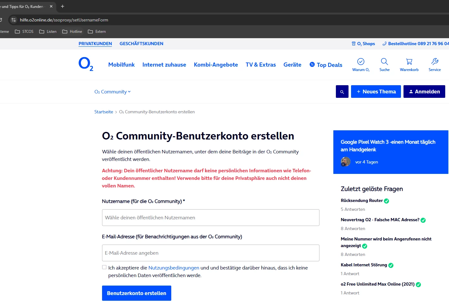Open the Listen bookmark folder

point(48,32)
